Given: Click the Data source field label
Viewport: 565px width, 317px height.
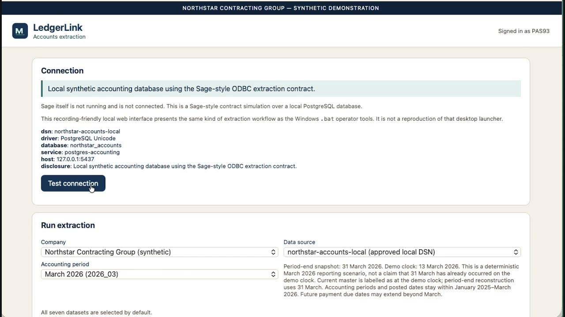Looking at the screenshot, I should click(x=299, y=242).
